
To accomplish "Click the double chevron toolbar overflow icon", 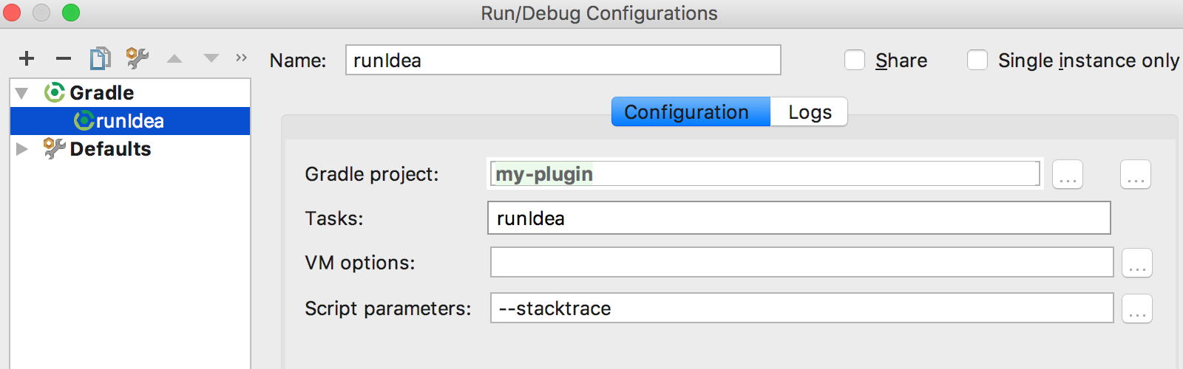I will [241, 58].
